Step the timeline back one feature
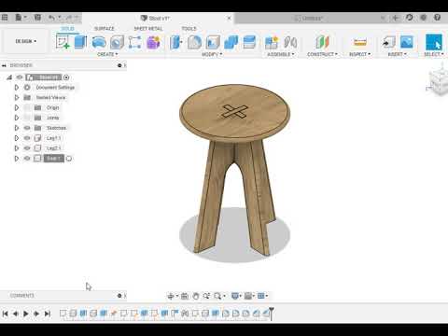The width and height of the screenshot is (448, 336). tap(15, 314)
